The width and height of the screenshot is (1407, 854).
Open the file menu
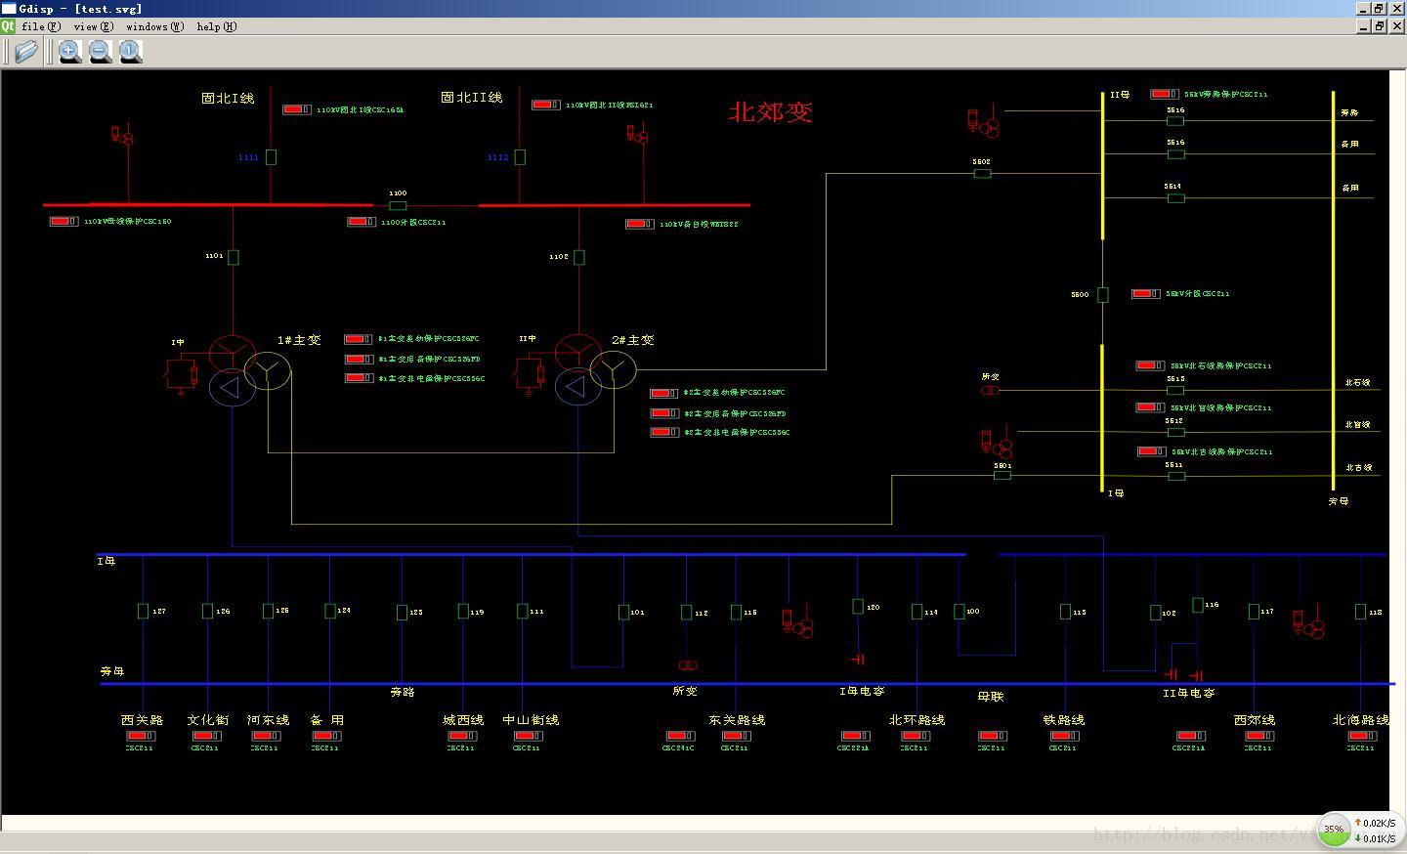(41, 26)
